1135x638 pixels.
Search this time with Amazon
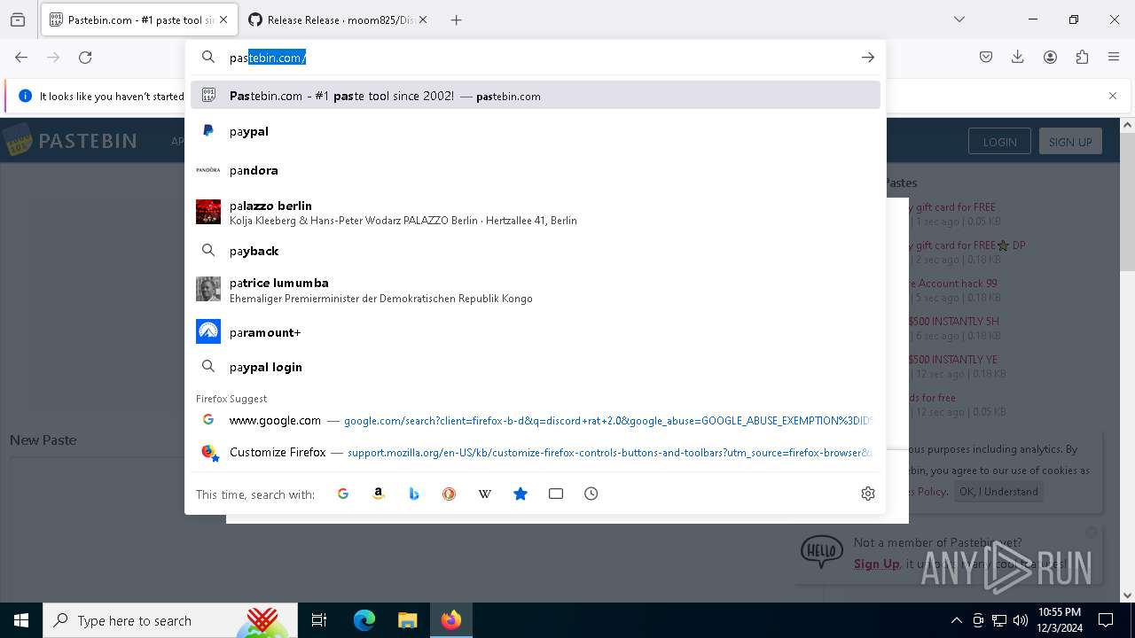click(x=379, y=494)
